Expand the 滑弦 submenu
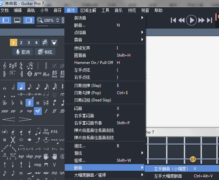 click(105, 153)
